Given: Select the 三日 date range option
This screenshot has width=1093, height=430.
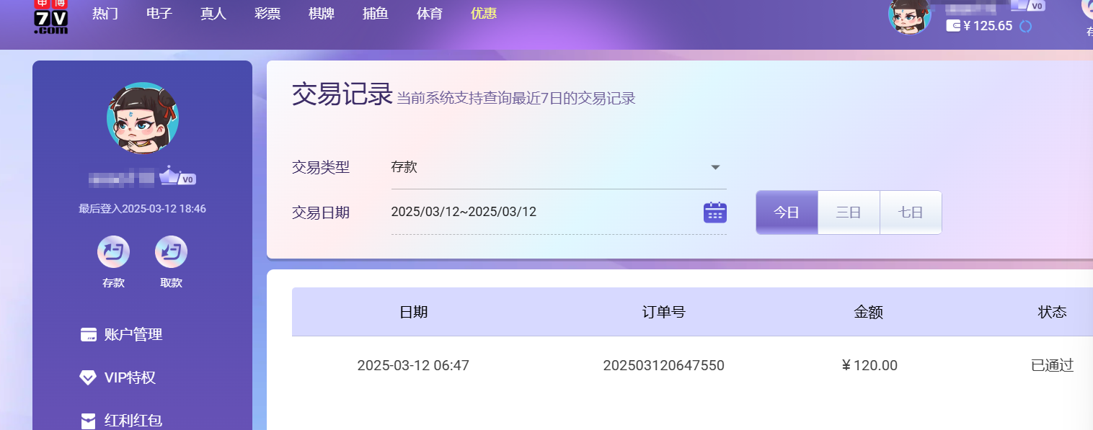Looking at the screenshot, I should click(x=849, y=212).
